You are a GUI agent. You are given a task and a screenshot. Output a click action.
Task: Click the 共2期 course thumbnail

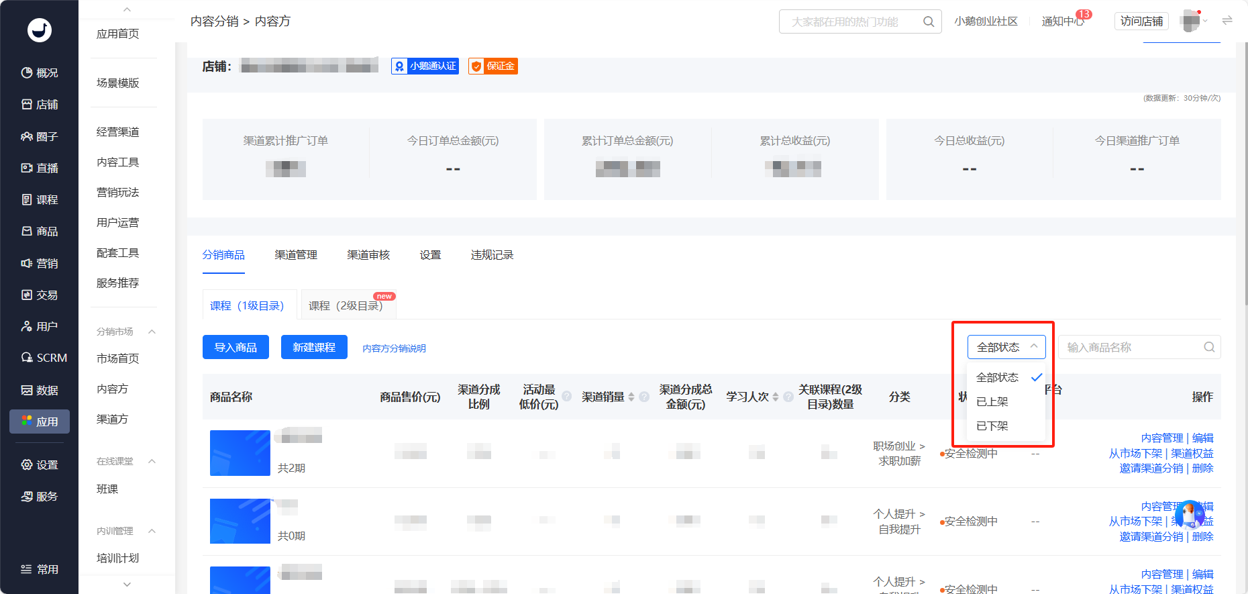click(240, 453)
